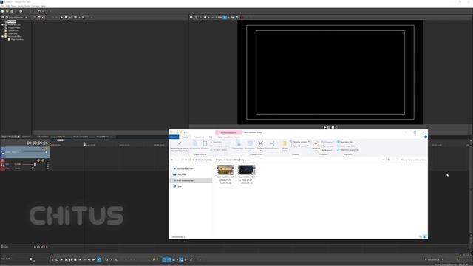Click Stop under the video preview
This screenshot has height=266, width=473.
pos(333,127)
